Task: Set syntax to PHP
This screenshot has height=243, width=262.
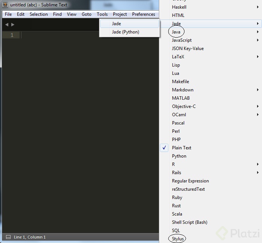Action: coord(210,139)
